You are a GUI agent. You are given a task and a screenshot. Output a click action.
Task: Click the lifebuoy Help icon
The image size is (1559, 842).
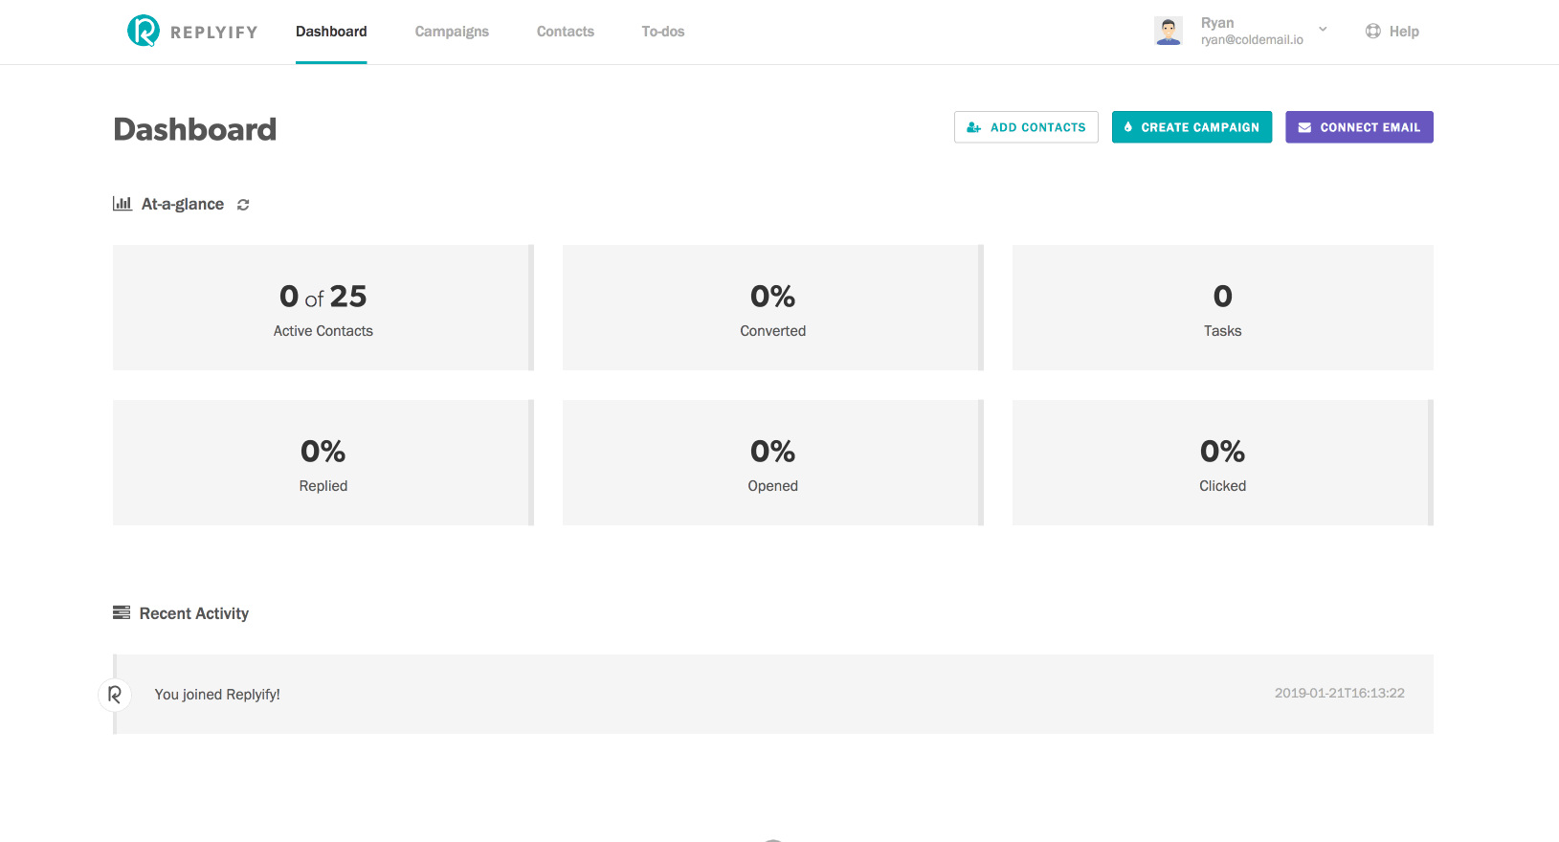click(1372, 31)
